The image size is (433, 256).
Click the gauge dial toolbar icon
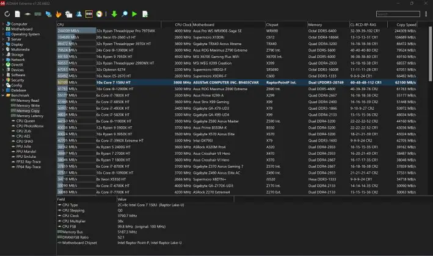[99, 14]
